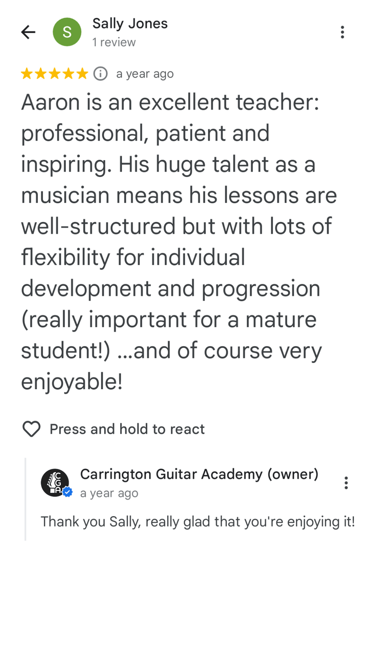Click 'a year ago' under the star rating

[145, 74]
